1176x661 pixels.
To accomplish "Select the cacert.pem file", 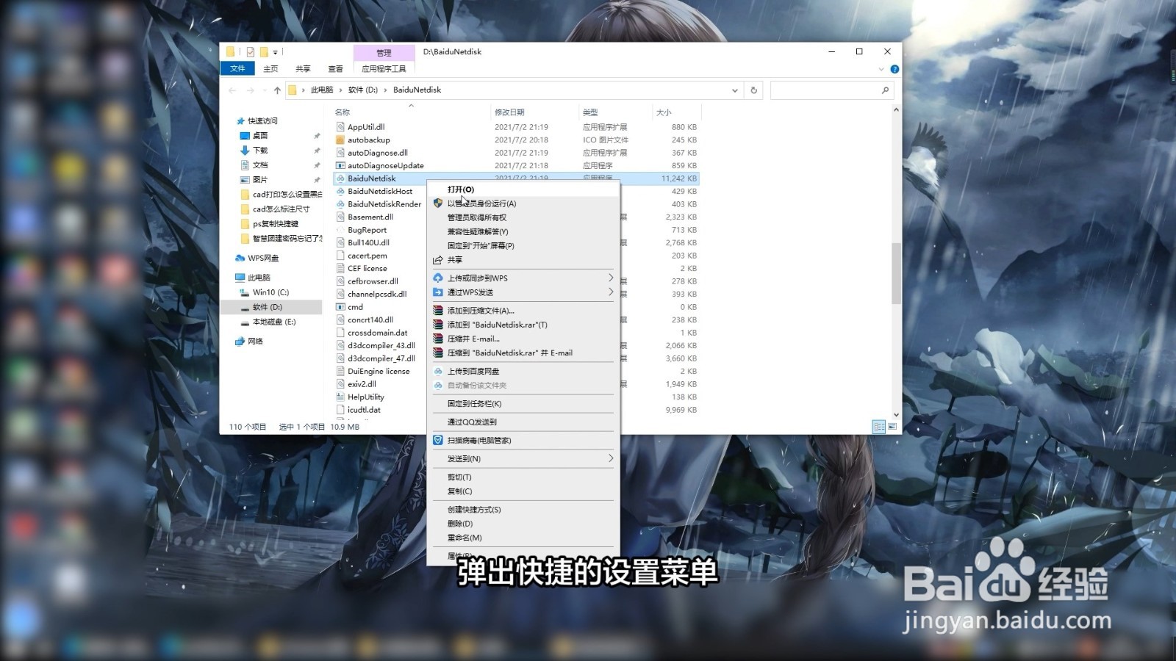I will click(x=367, y=256).
